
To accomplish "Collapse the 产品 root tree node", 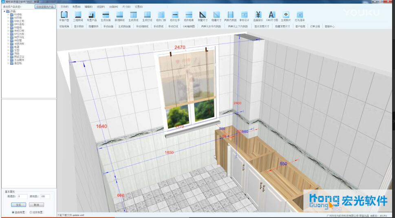I will [x=4, y=11].
